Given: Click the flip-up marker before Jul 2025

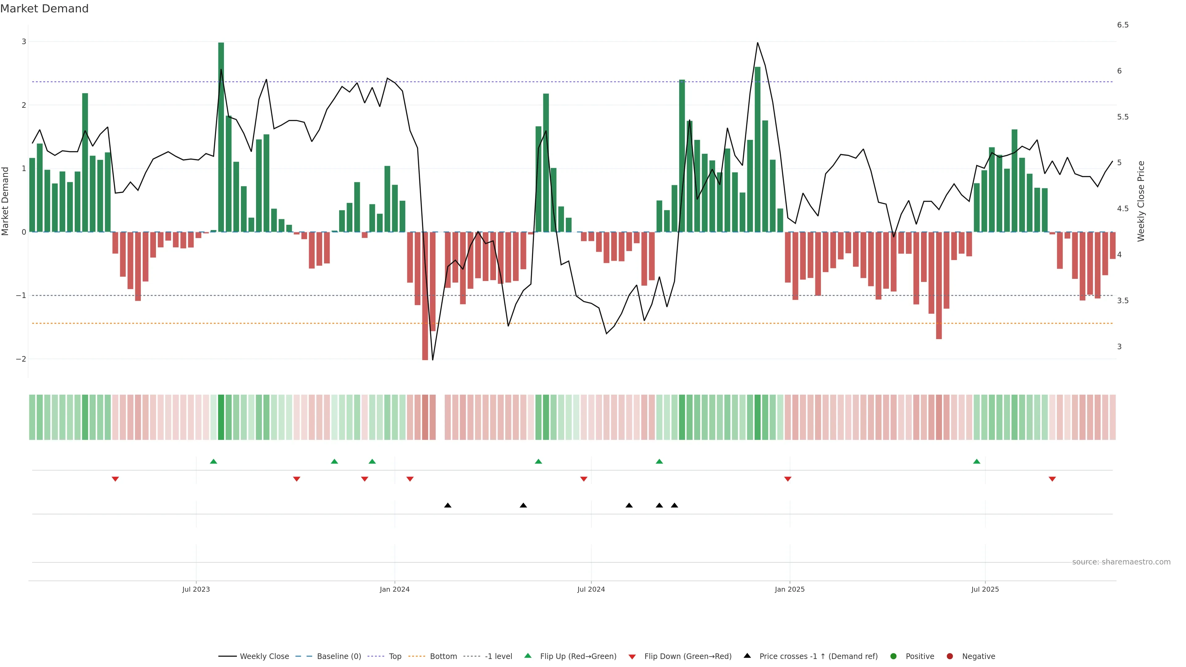Looking at the screenshot, I should [x=977, y=461].
